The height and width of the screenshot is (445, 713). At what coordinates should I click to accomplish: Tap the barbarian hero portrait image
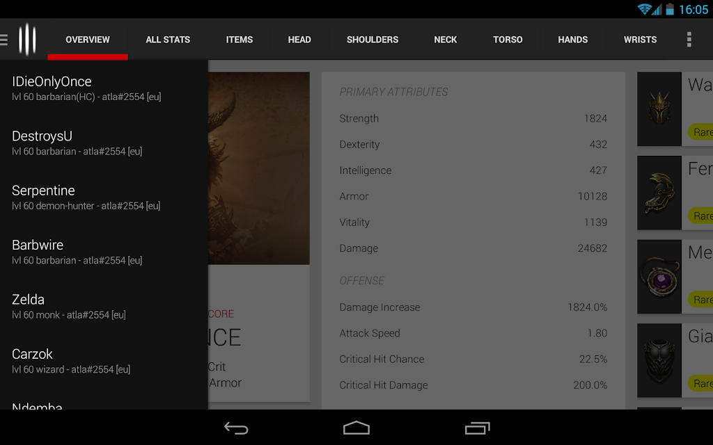[259, 168]
